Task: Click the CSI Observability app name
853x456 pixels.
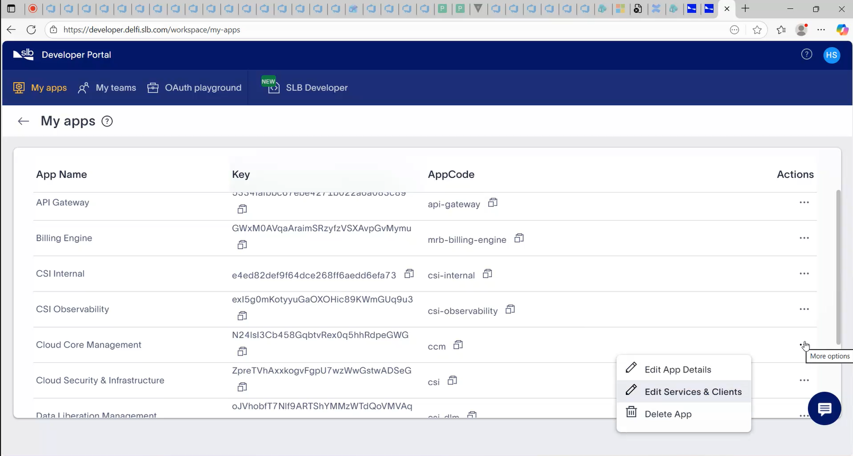Action: click(73, 309)
